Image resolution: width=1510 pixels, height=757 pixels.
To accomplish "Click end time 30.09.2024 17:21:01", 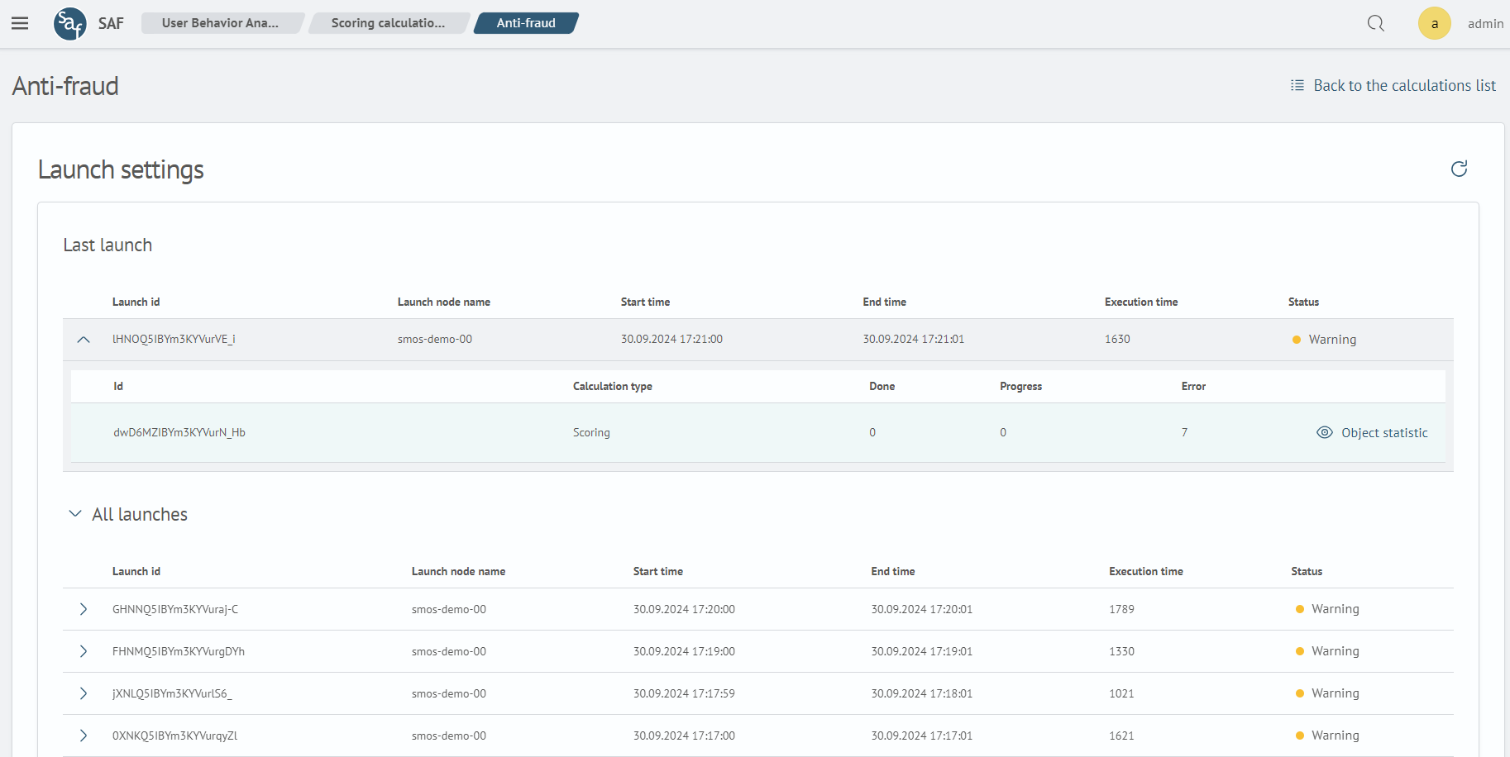I will [914, 339].
